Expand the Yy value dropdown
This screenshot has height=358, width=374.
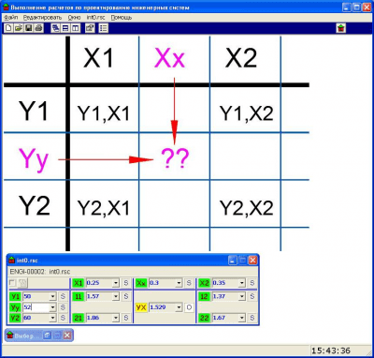pyautogui.click(x=52, y=307)
